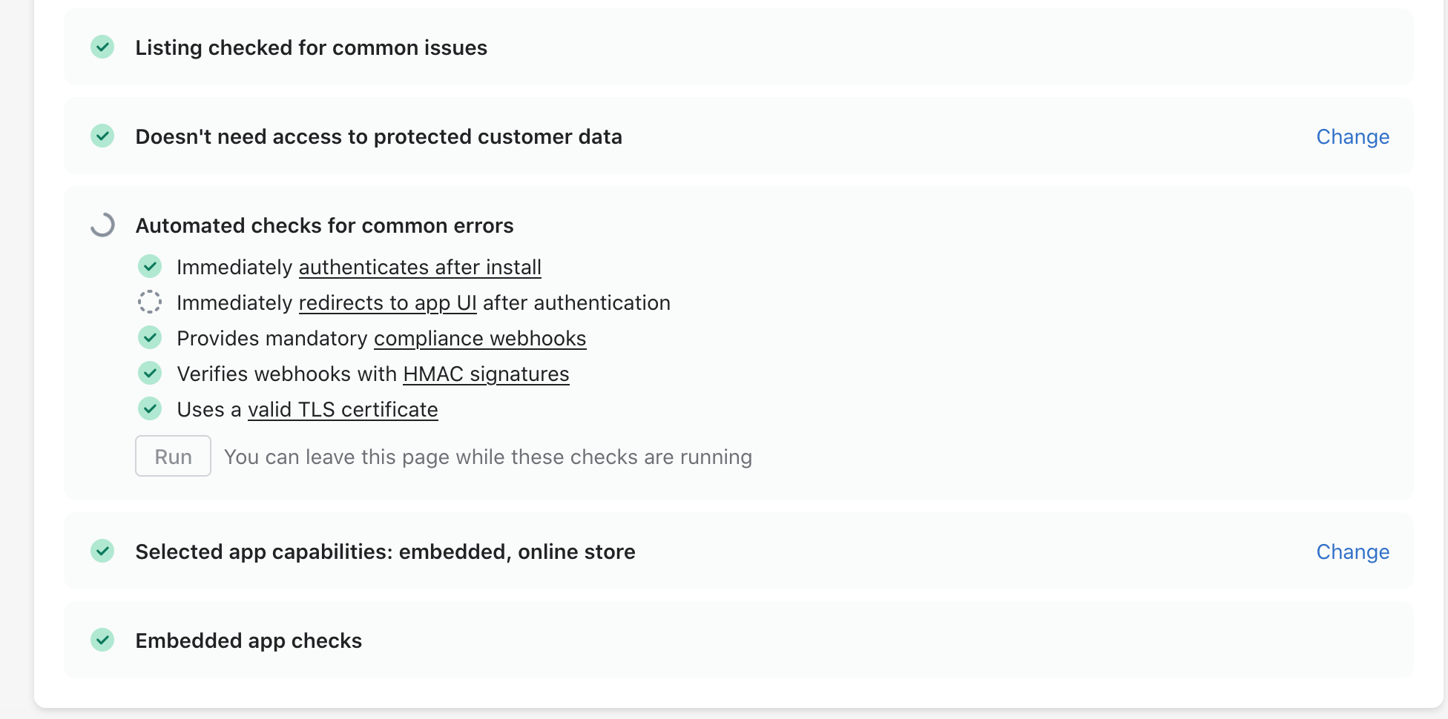Click checkmark beside Embedded app checks
Image resolution: width=1448 pixels, height=719 pixels.
pos(102,640)
